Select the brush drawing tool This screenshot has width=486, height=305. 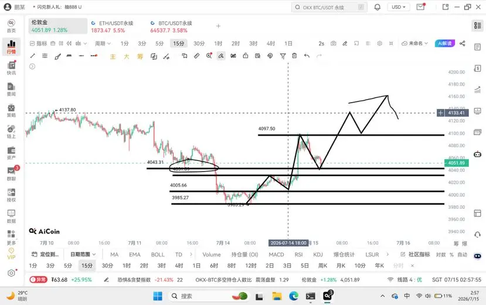(57, 56)
